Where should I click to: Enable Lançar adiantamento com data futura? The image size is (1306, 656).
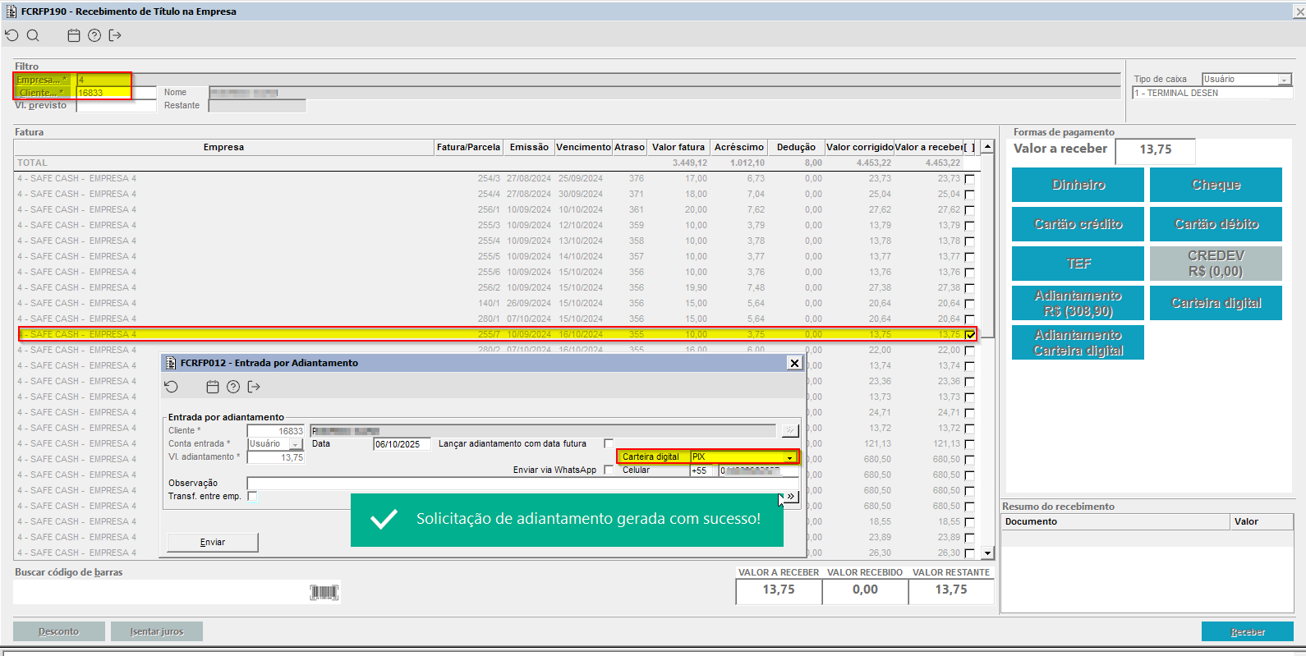[x=609, y=443]
